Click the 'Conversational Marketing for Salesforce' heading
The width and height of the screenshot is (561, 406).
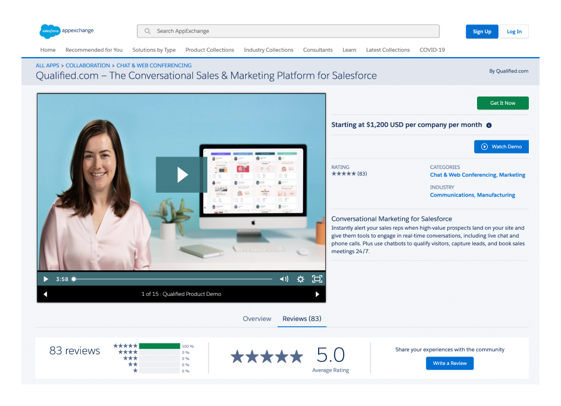391,219
